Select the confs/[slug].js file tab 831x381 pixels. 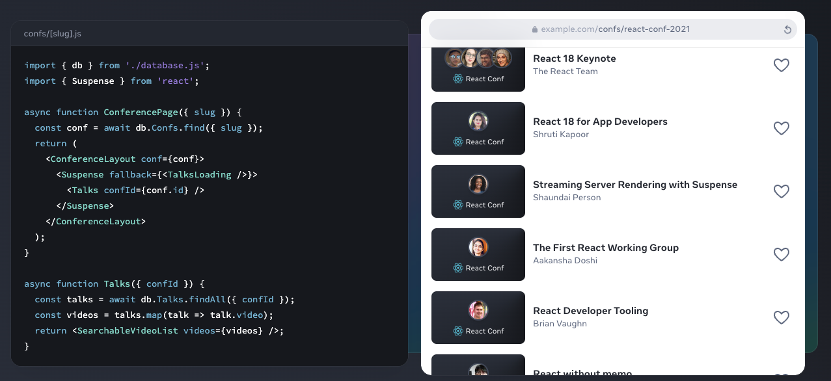(x=53, y=33)
